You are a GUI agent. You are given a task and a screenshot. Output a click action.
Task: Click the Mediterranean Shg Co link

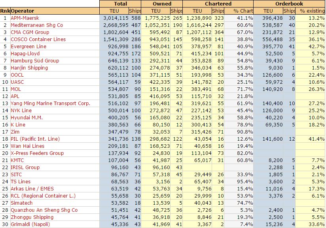37,25
